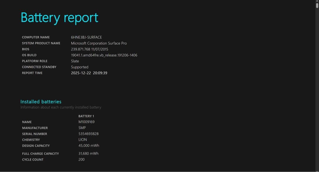
Task: Click the vertical scrollbar track
Action: 317,89
